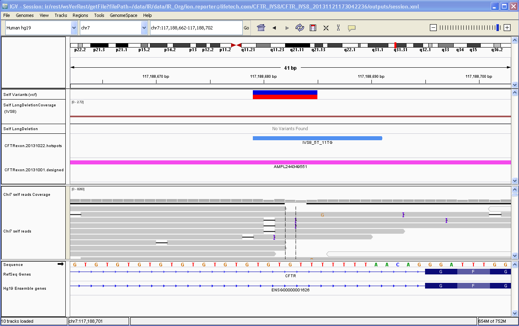Open the Regions menu
Viewport: 519px width, 326px height.
pos(80,15)
